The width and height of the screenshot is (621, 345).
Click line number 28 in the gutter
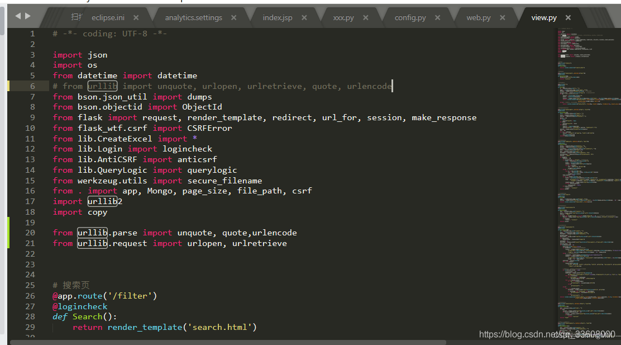click(30, 316)
